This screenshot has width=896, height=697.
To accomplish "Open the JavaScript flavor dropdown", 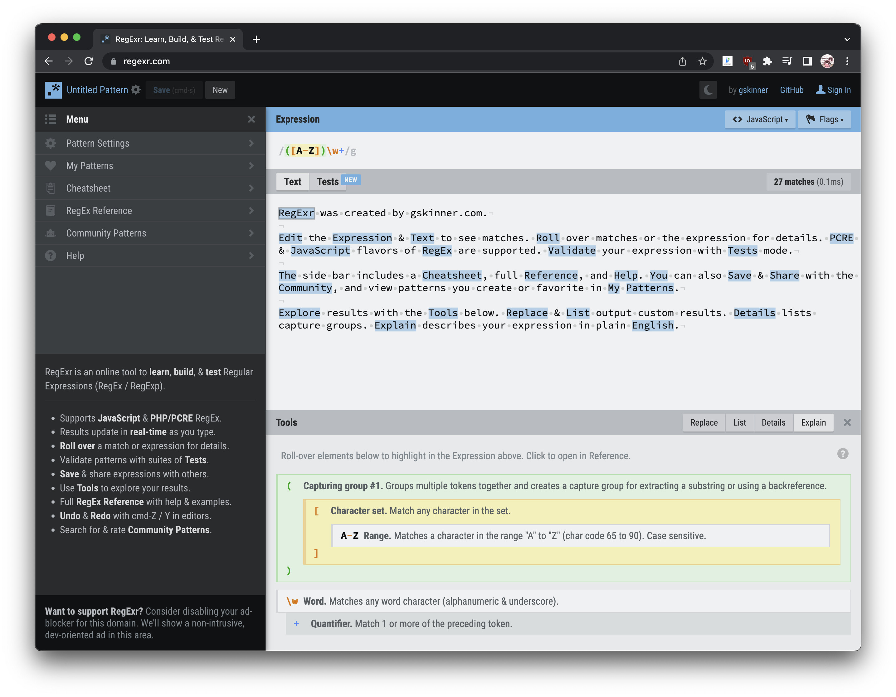I will (760, 119).
